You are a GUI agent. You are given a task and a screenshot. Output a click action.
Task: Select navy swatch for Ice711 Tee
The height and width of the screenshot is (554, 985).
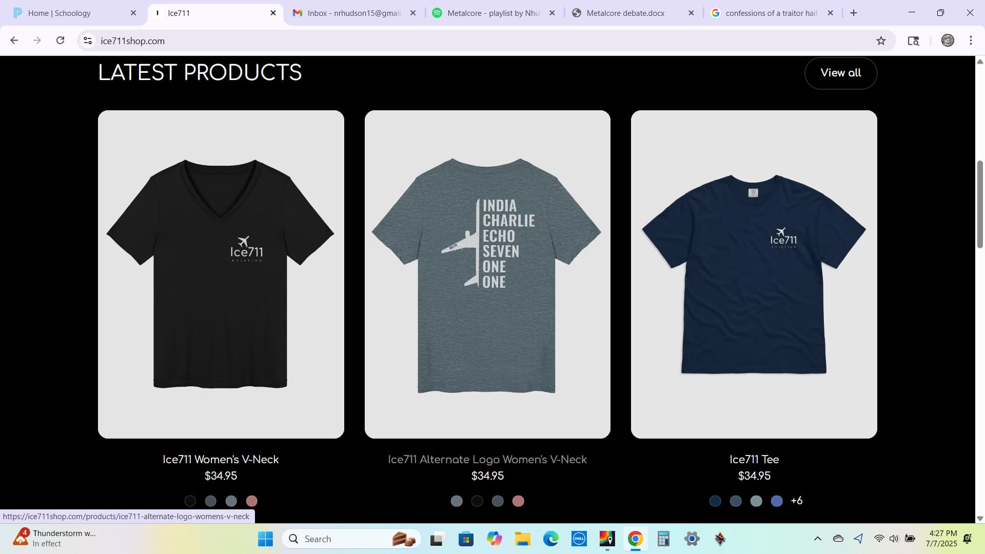click(x=715, y=501)
